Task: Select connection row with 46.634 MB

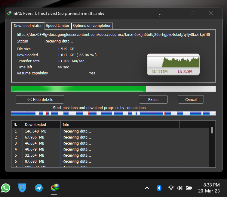Action: (x=110, y=143)
